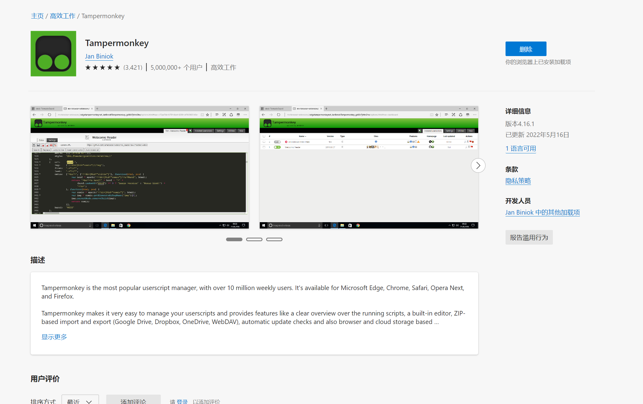Open the 高效工作 breadcrumb link
Image resolution: width=643 pixels, height=404 pixels.
tap(63, 16)
